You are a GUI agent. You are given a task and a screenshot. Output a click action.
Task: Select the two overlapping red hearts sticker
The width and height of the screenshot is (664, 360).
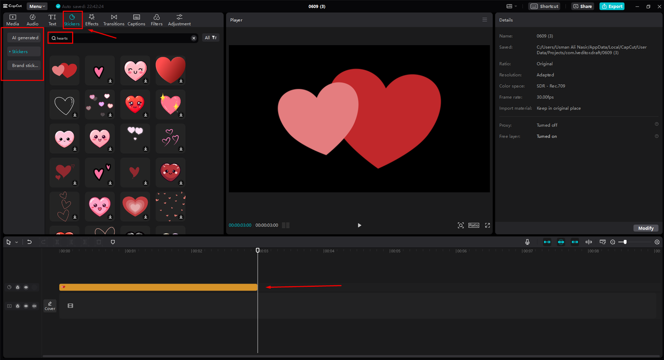(x=64, y=70)
